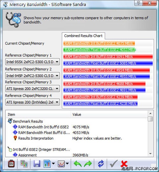Click the Benchmark Results camera icon
This screenshot has width=159, height=172.
click(x=10, y=121)
